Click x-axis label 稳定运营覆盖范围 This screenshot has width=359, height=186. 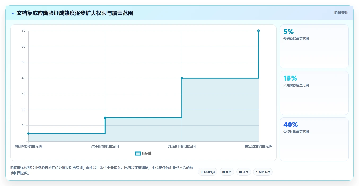[x=259, y=146]
